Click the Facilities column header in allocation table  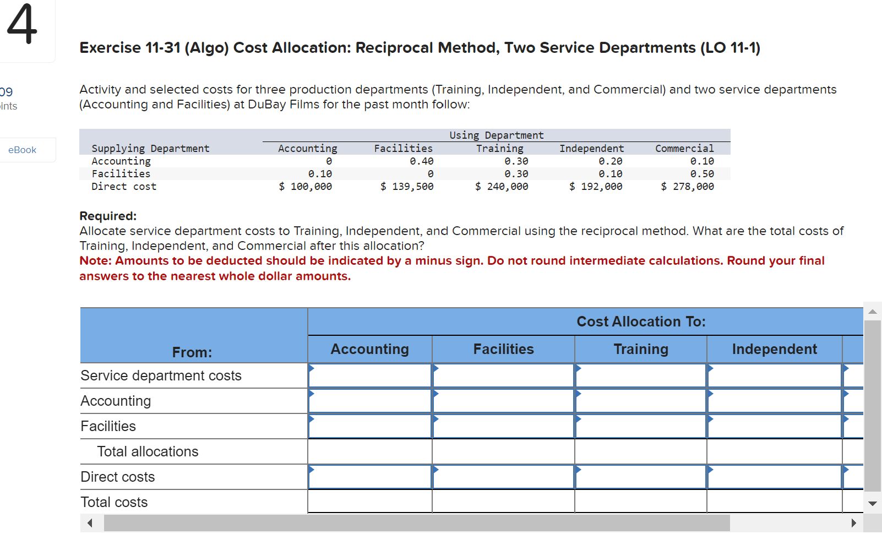[x=503, y=349]
